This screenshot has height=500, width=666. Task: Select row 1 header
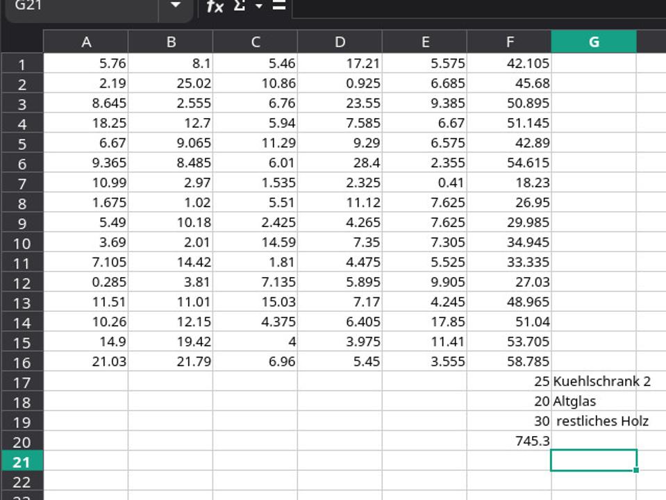click(22, 65)
